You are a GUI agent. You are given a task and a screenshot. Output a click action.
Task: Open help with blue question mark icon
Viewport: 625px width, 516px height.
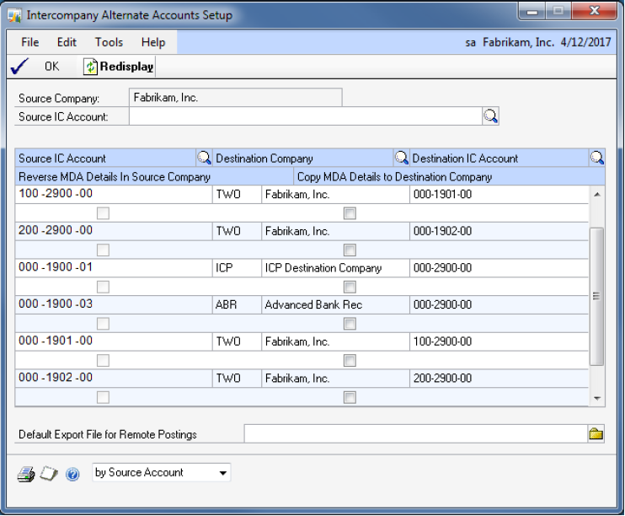pos(72,474)
